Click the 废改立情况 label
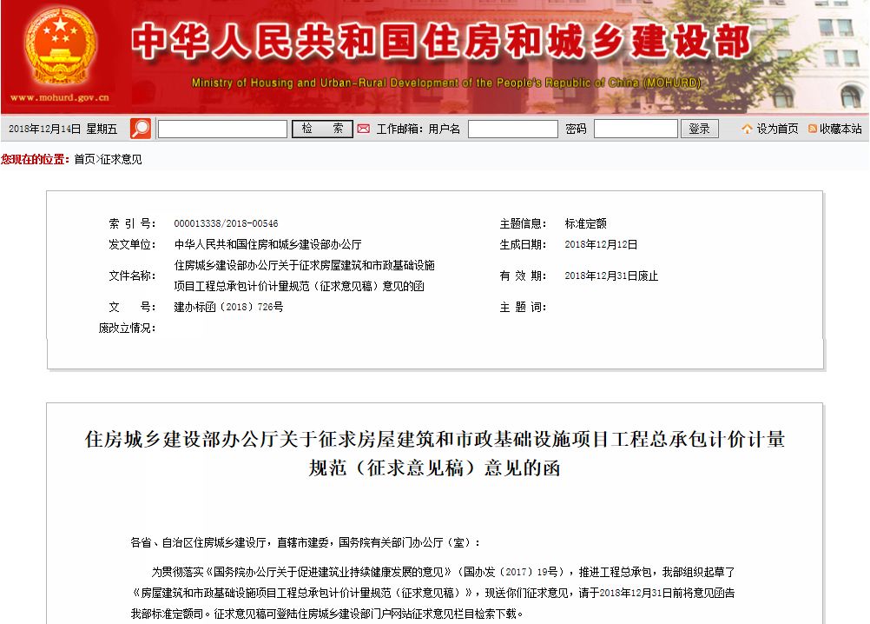The height and width of the screenshot is (624, 870). click(127, 329)
